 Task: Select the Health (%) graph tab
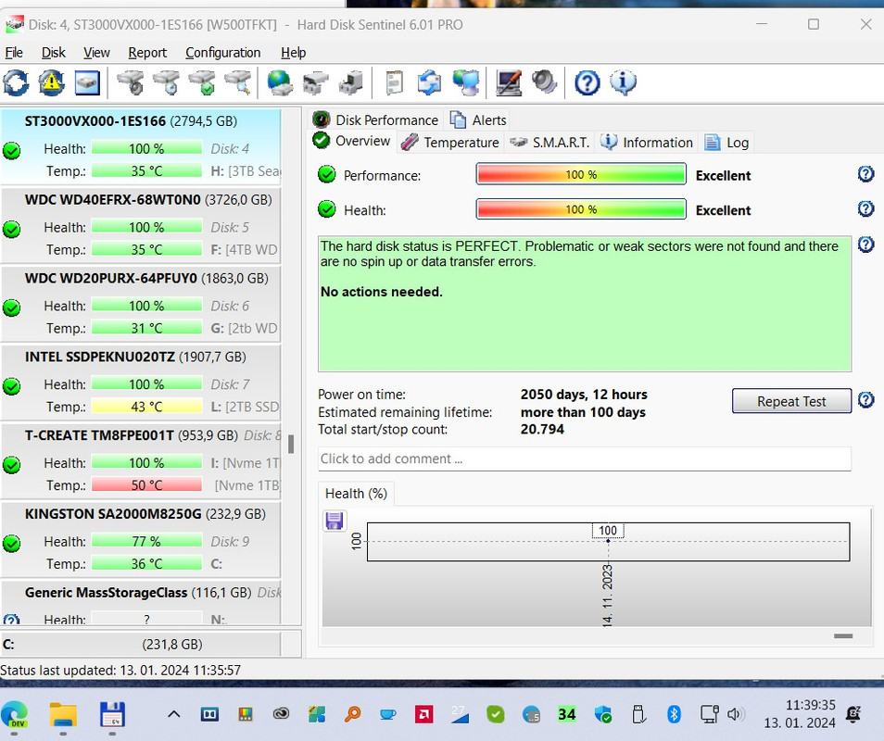356,494
